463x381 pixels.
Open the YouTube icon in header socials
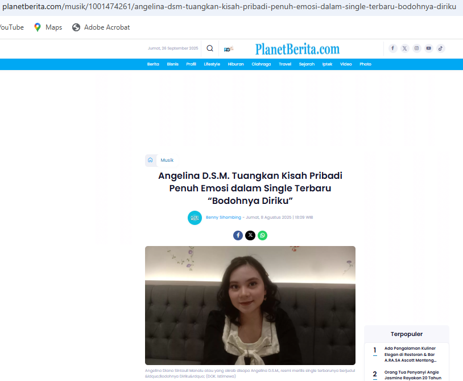pos(428,48)
